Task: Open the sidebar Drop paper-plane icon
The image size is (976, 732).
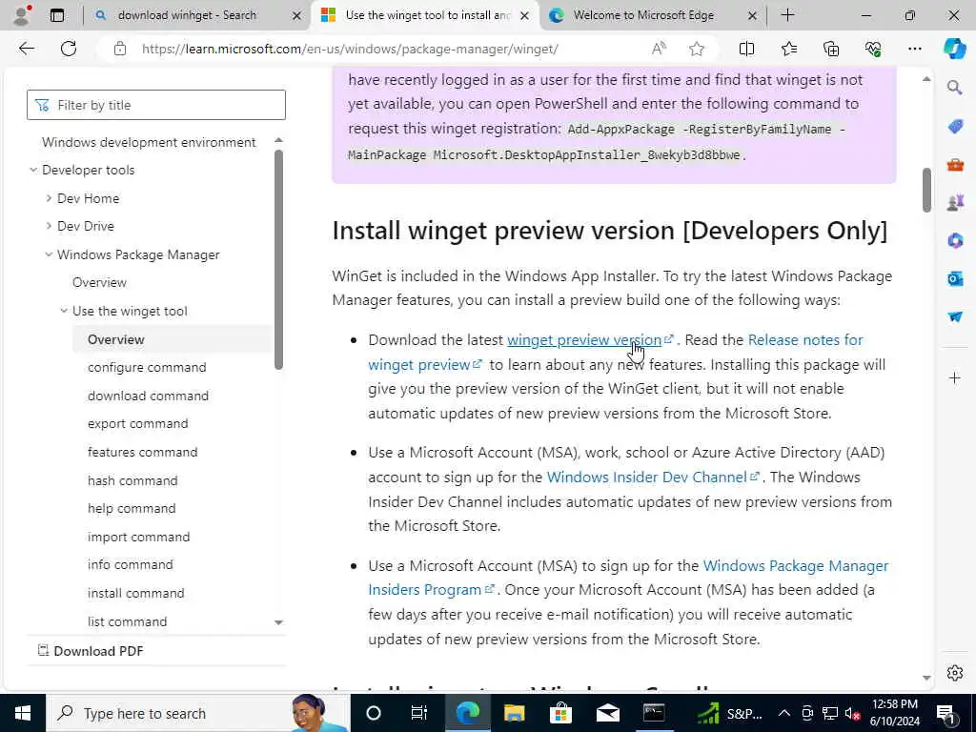Action: [x=955, y=316]
